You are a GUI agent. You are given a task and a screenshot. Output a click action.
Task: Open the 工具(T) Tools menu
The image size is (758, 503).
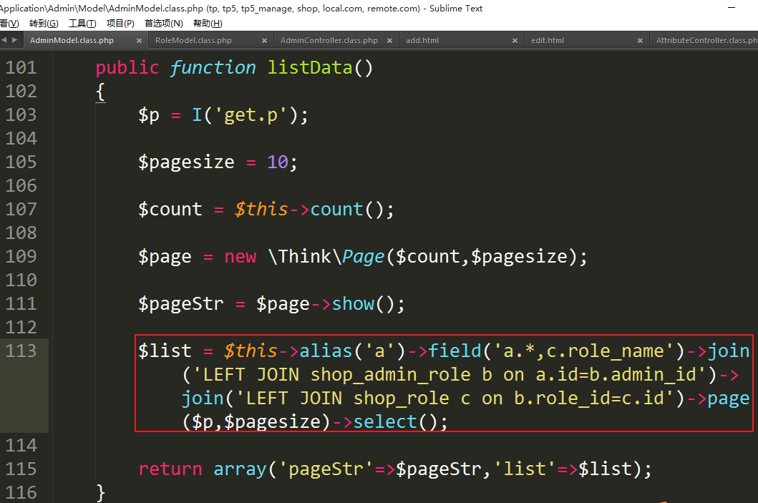click(82, 24)
